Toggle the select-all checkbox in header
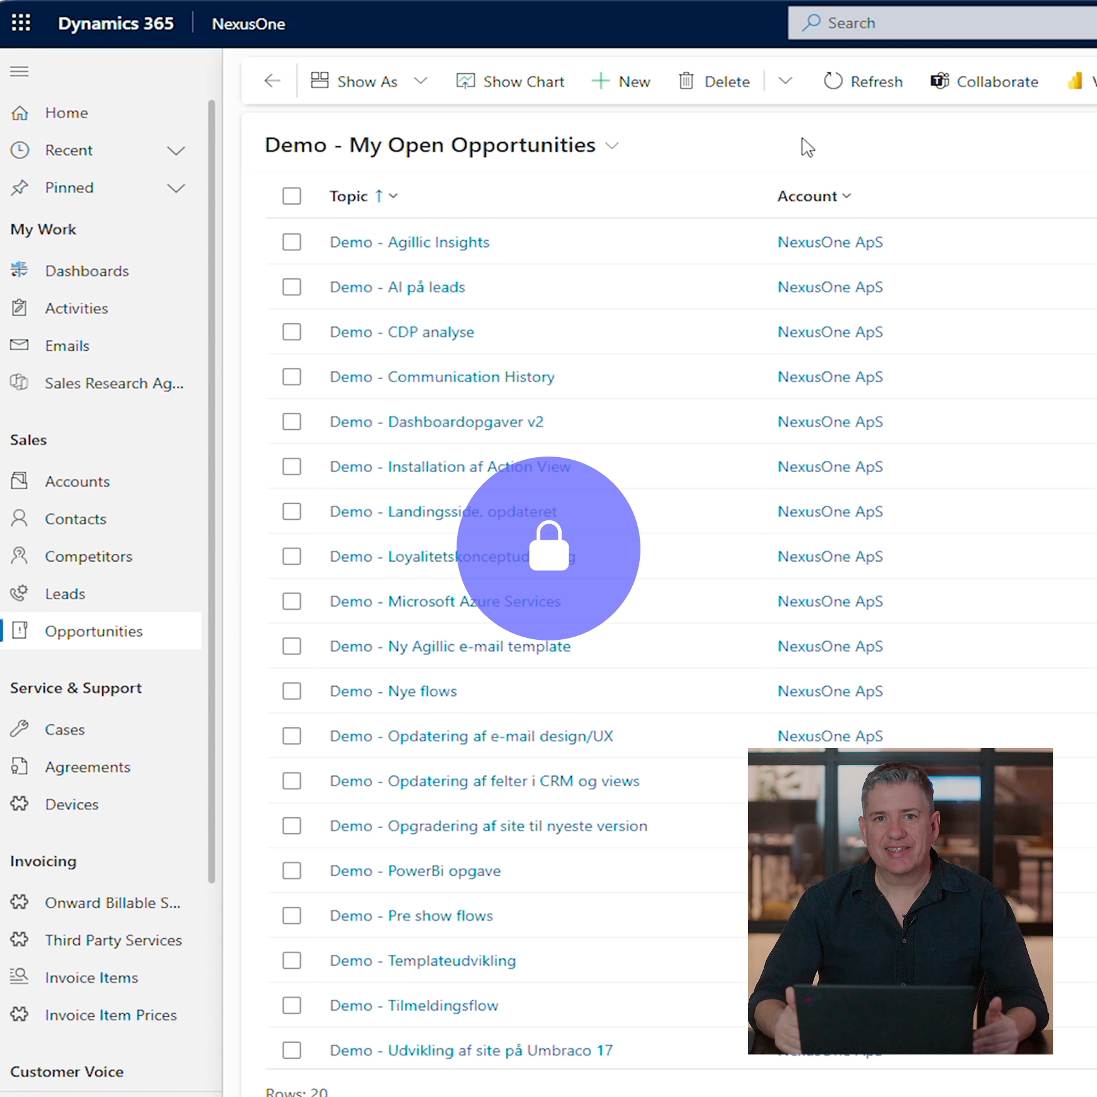The image size is (1097, 1097). 291,196
